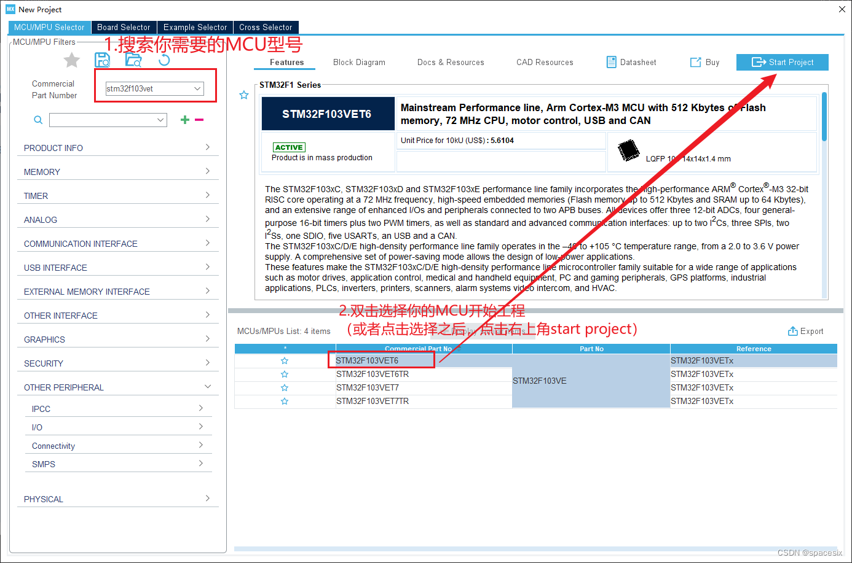Click the Buy button
Image resolution: width=852 pixels, height=563 pixels.
705,62
